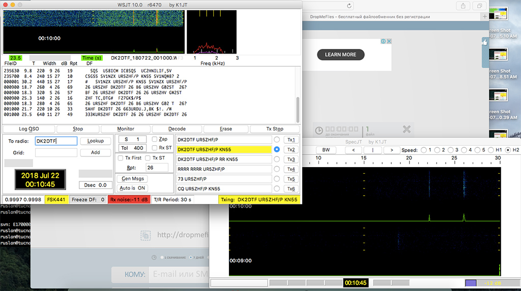Click the purple swatch in SpecJT status bar
Screen dimensions: 521x291
[471, 283]
